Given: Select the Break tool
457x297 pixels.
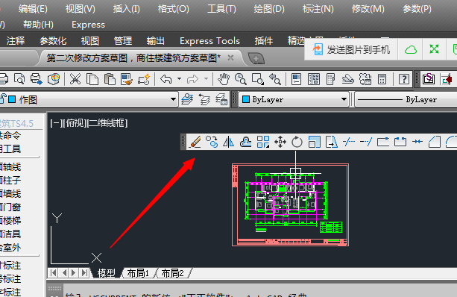Looking at the screenshot, I should [400, 142].
